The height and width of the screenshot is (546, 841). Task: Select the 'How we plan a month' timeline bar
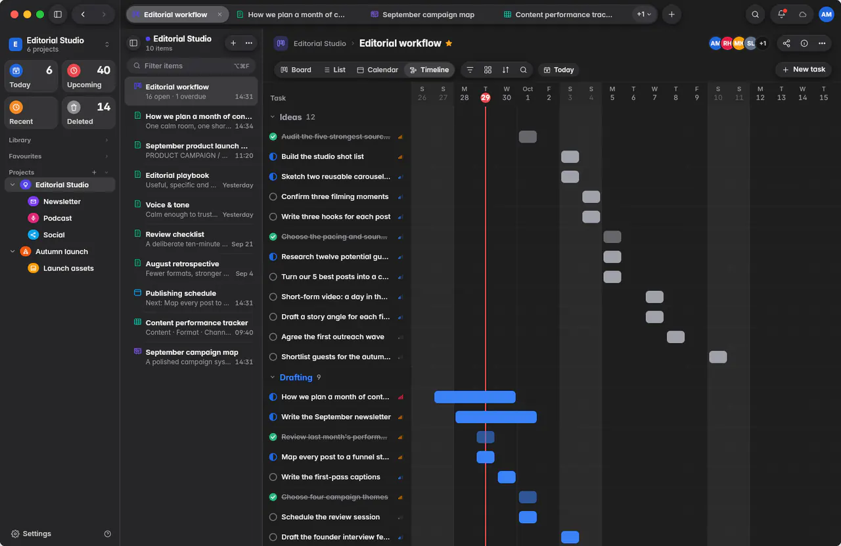click(475, 397)
